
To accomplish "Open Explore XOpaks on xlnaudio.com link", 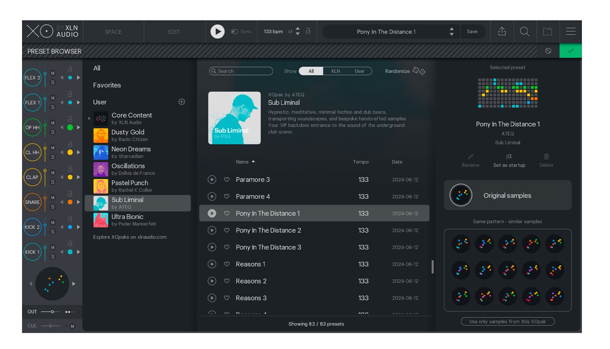I will [130, 237].
